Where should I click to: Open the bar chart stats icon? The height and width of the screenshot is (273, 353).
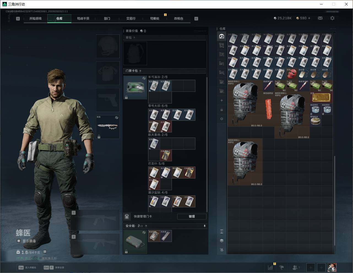coord(270,267)
